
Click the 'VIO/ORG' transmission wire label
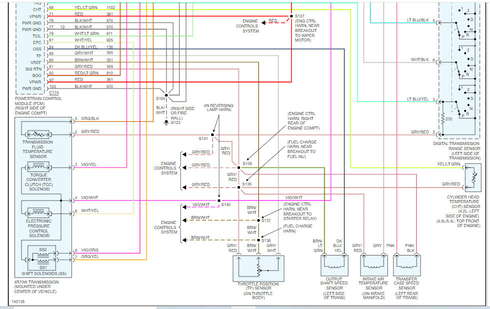coord(89,250)
